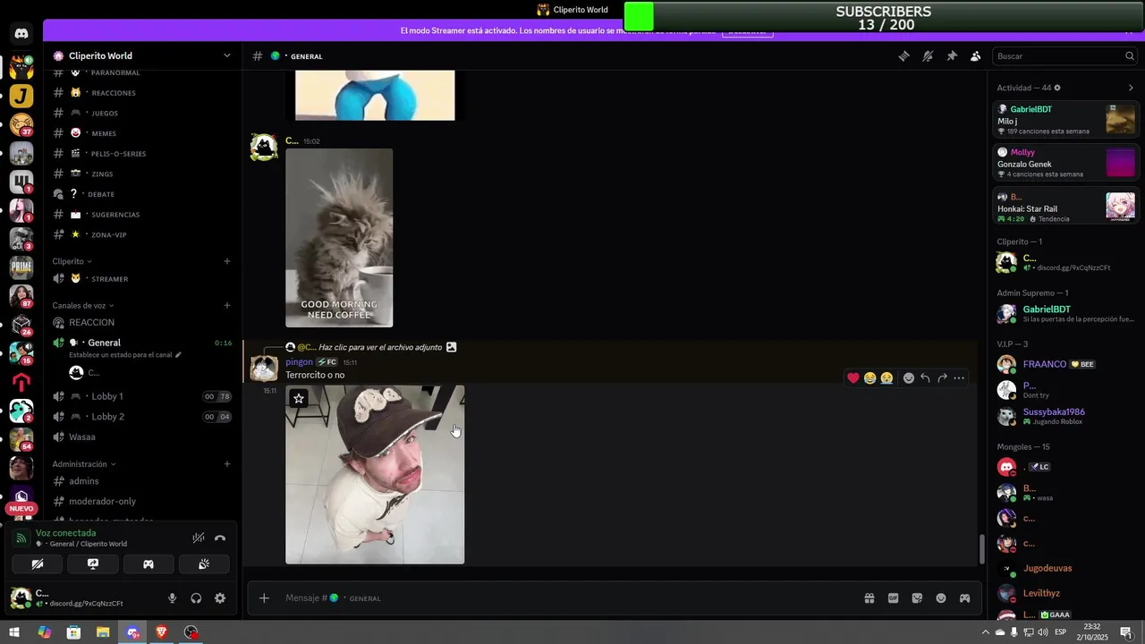
Task: Open GIF picker in message bar
Action: point(893,598)
